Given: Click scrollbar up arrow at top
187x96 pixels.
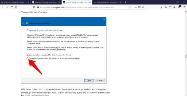Looking at the screenshot, I should pyautogui.click(x=186, y=11).
